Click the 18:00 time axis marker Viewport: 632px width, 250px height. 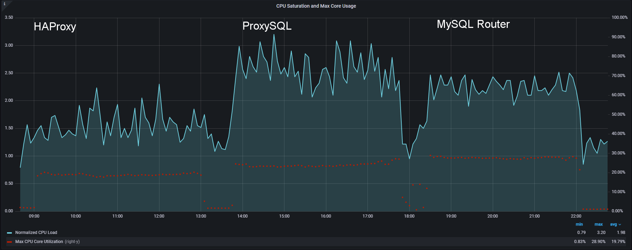pyautogui.click(x=409, y=216)
